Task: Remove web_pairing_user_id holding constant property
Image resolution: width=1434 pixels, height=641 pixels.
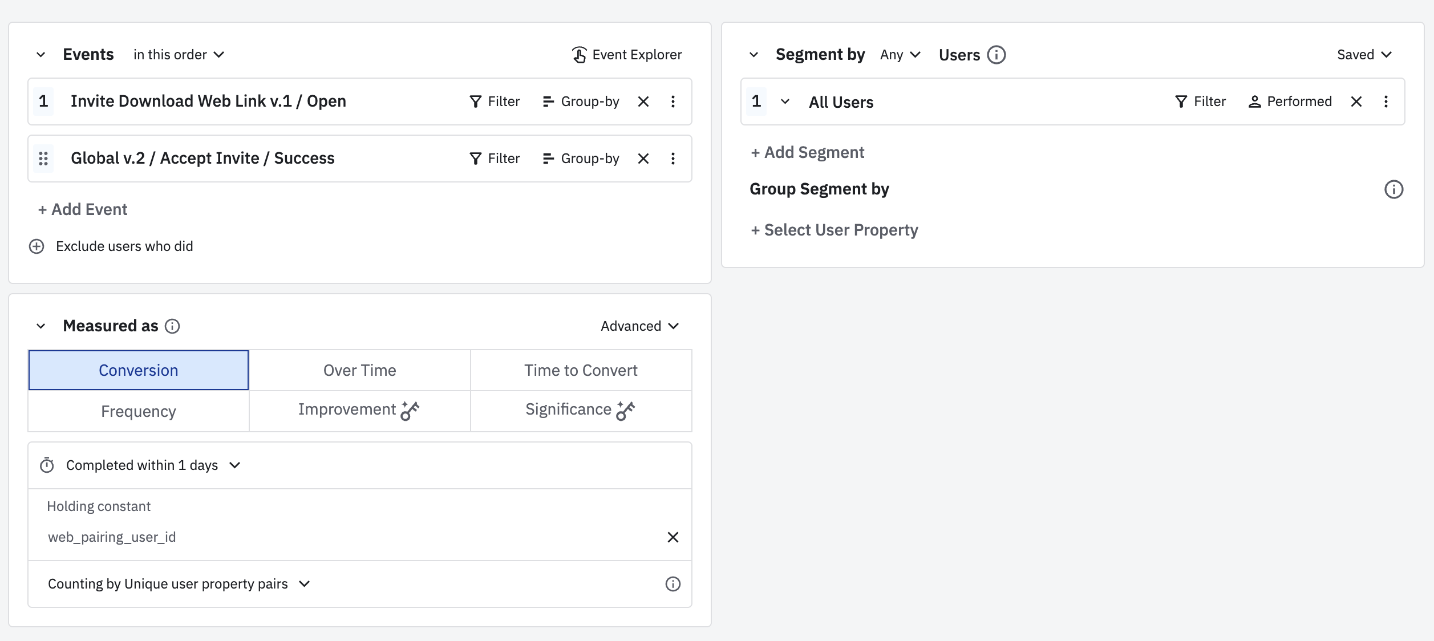Action: click(673, 537)
